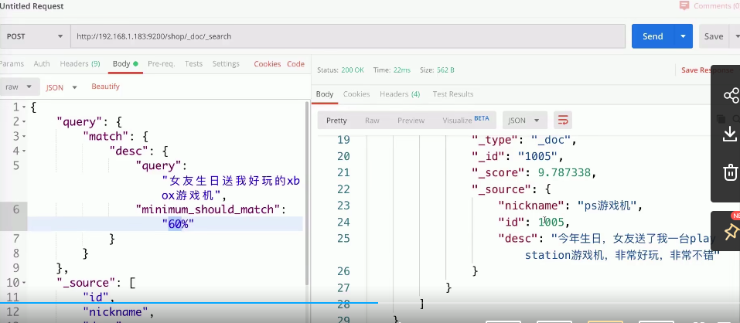Select the Preview response view
Screen dimensions: 740x323
point(411,121)
